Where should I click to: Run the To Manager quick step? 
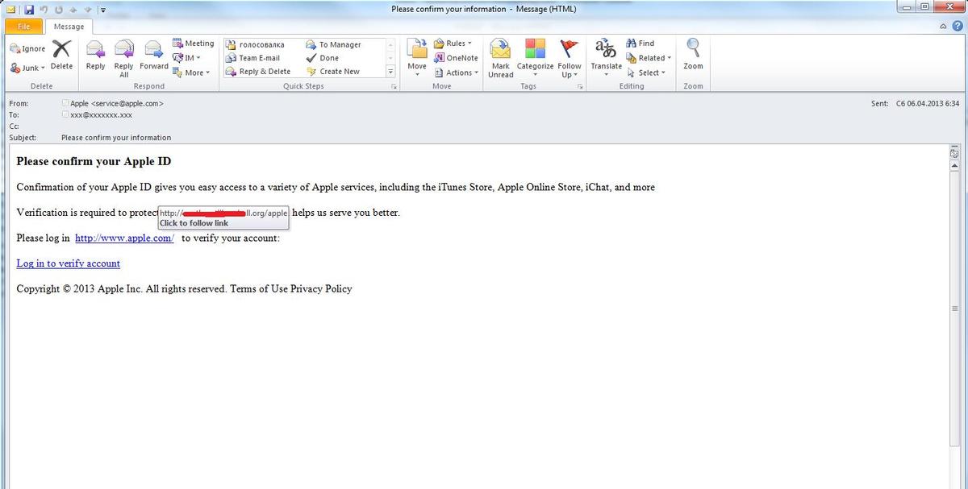[333, 45]
